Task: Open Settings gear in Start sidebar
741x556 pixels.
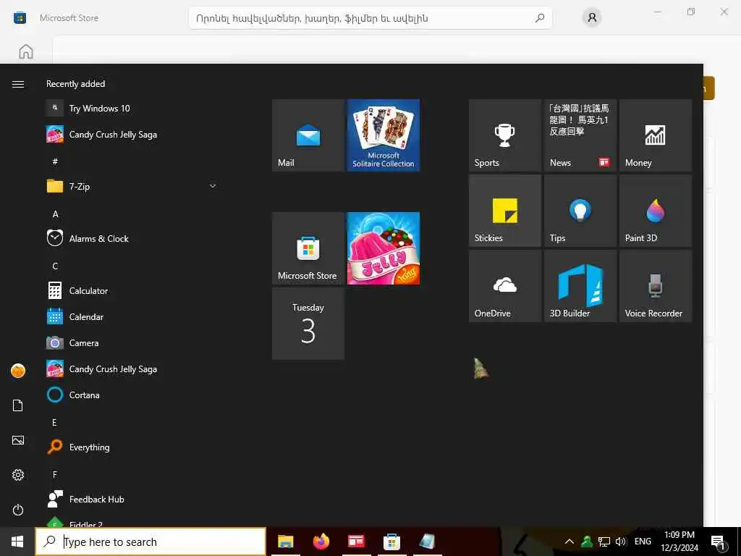Action: 18,475
